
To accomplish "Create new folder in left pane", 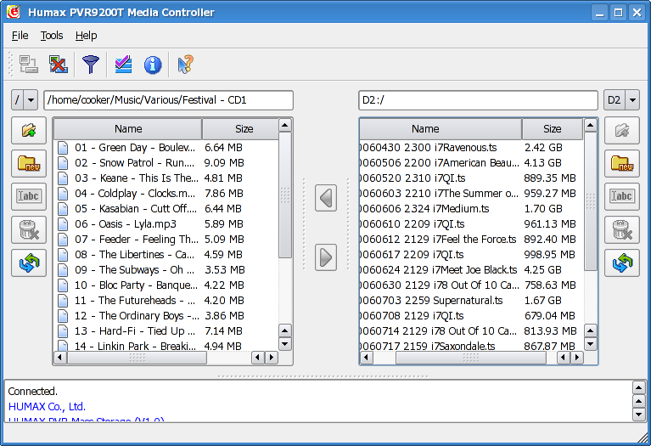I will pos(29,163).
